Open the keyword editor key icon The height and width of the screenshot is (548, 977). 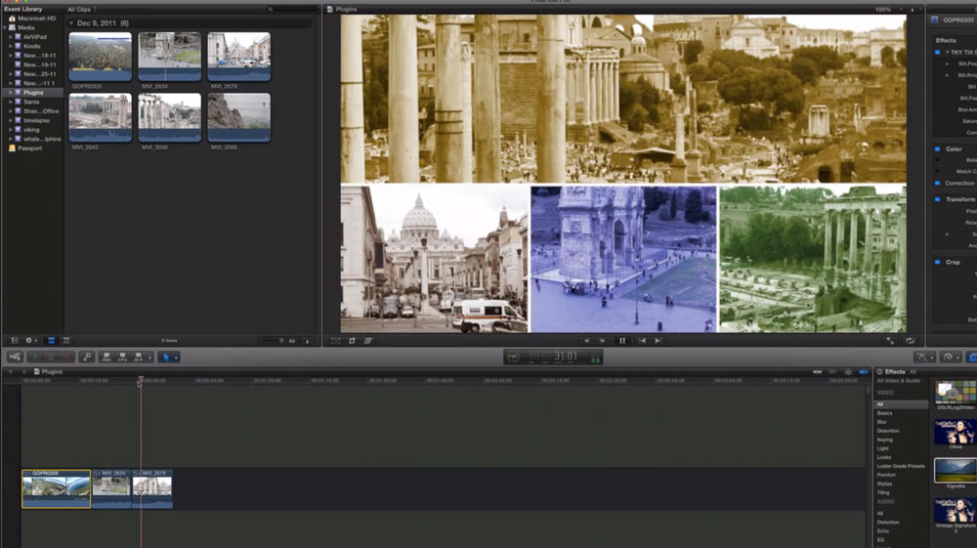coord(87,357)
